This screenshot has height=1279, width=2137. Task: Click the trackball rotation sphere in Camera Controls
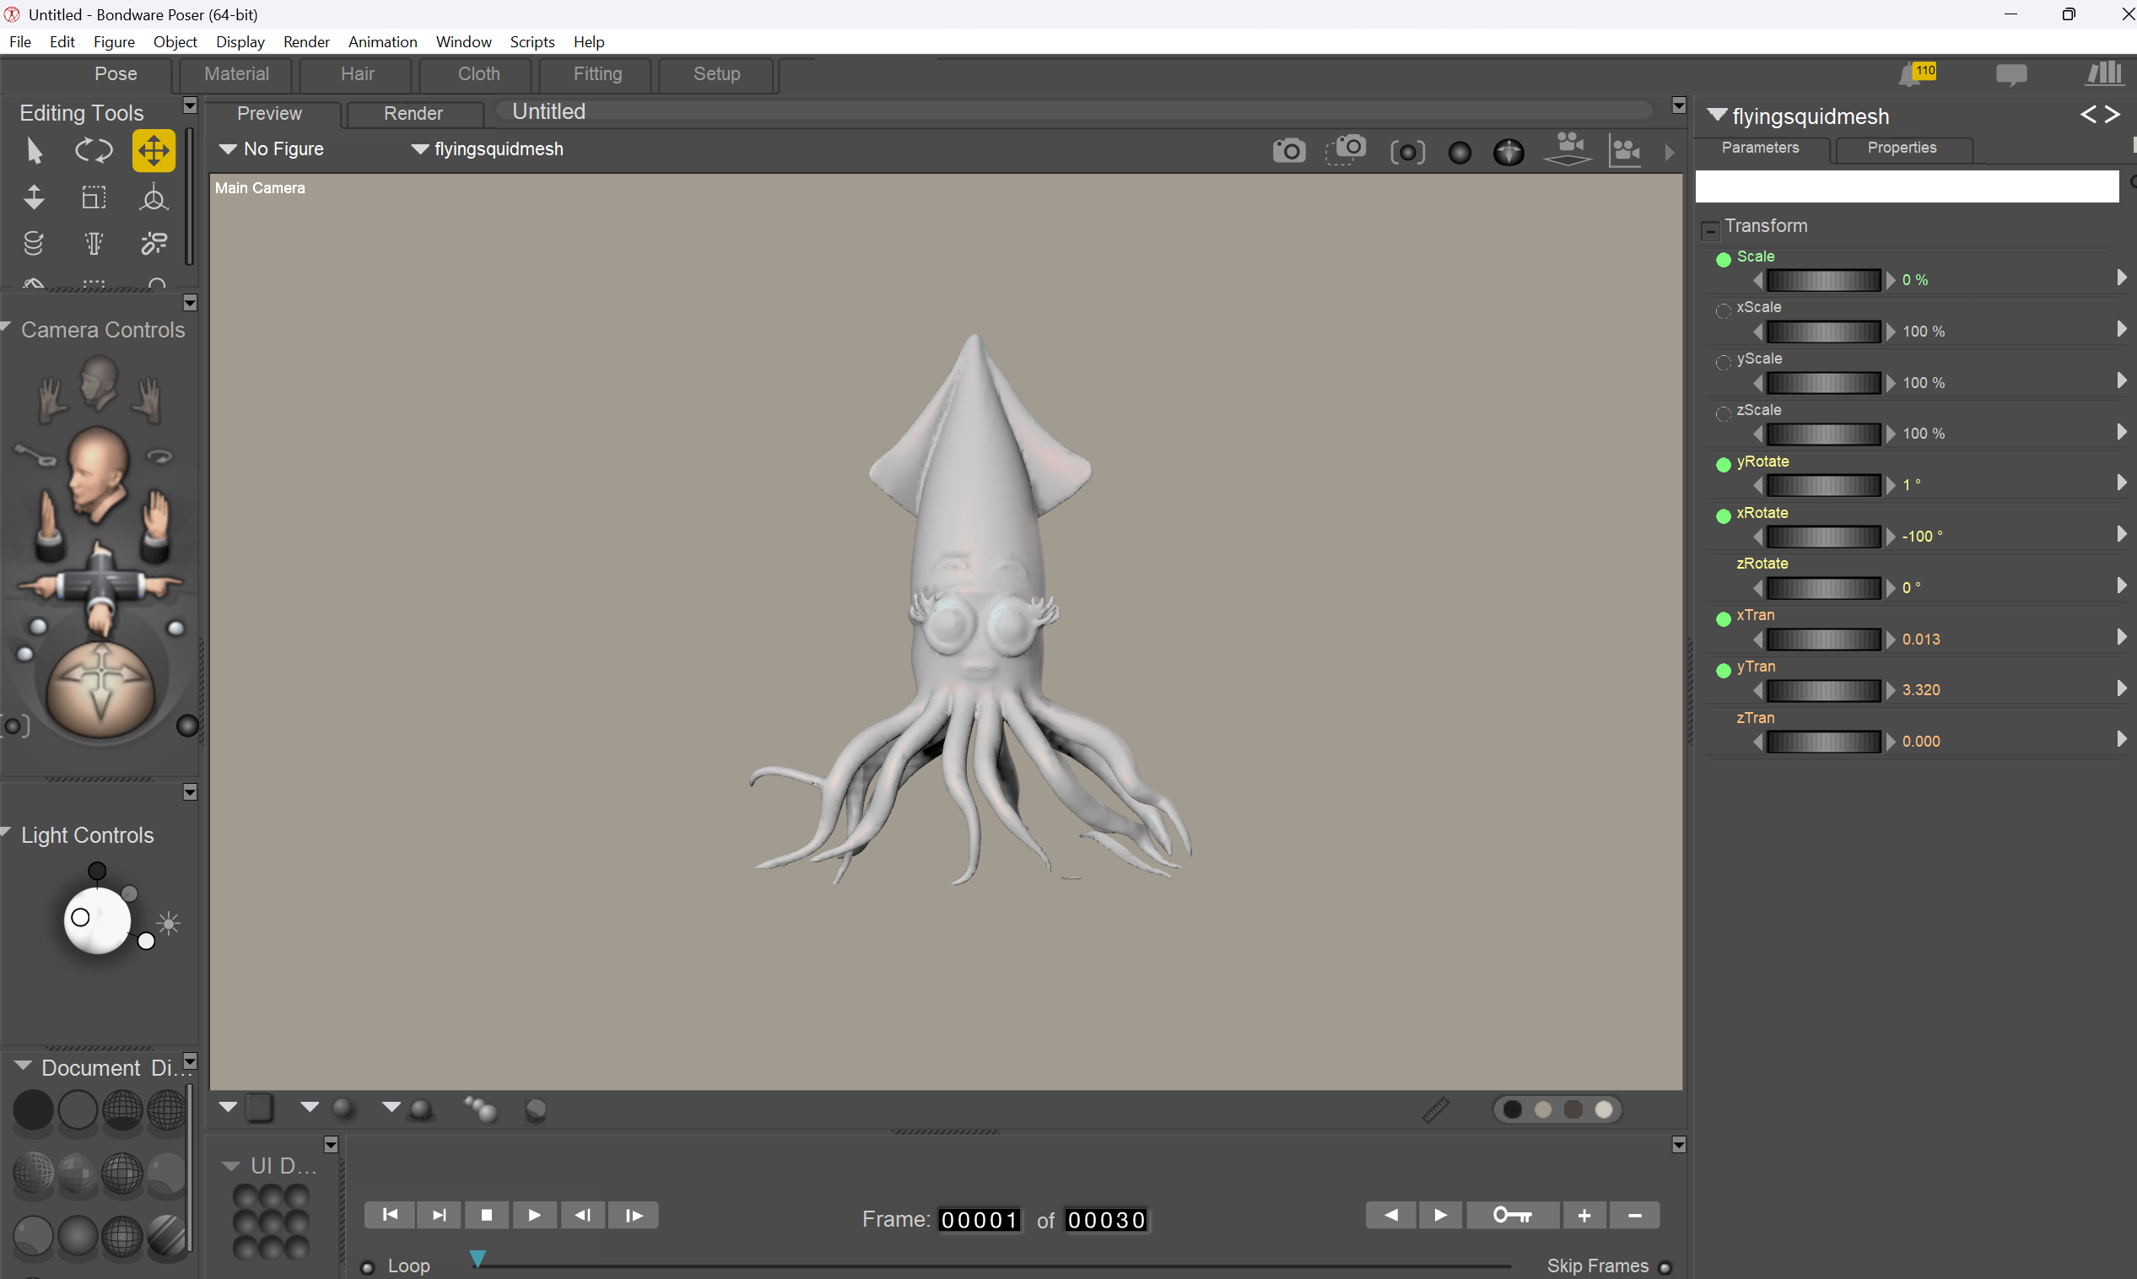tap(101, 689)
